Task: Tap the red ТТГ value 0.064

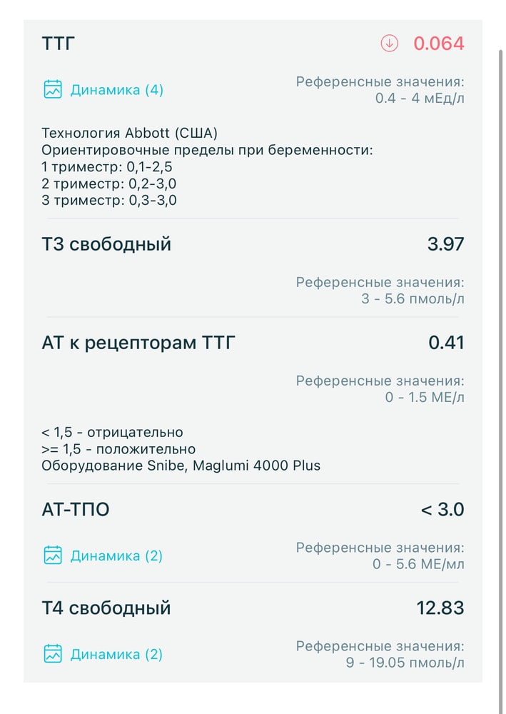Action: click(x=439, y=43)
